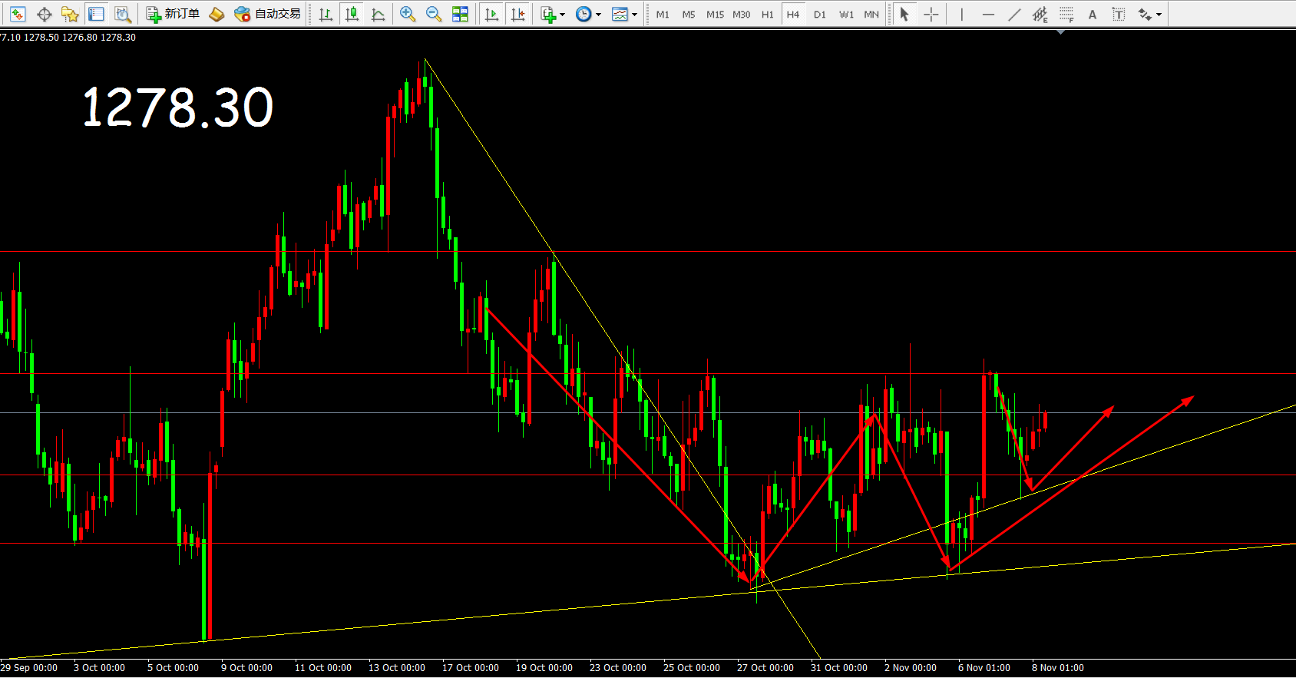The width and height of the screenshot is (1296, 678).
Task: Open the Navigator favorites folder icon
Action: point(70,14)
